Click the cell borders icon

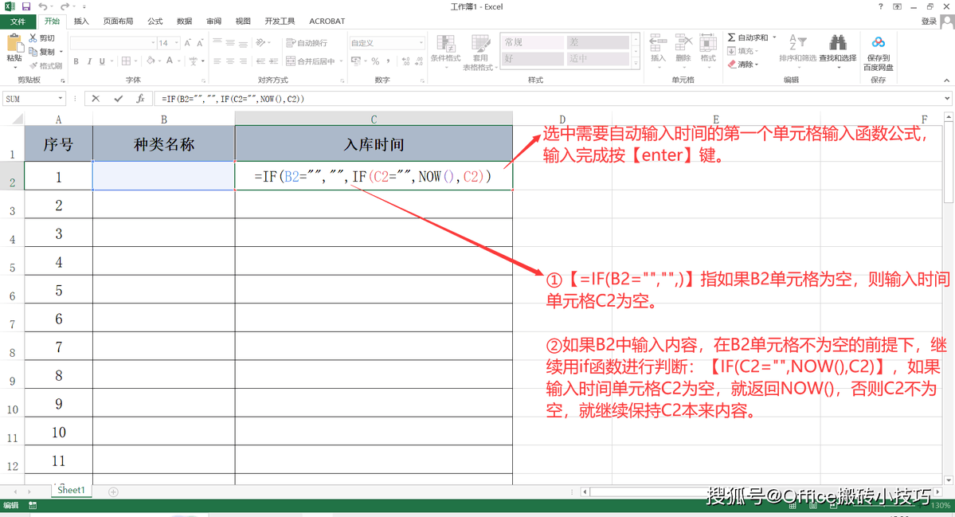pyautogui.click(x=126, y=61)
